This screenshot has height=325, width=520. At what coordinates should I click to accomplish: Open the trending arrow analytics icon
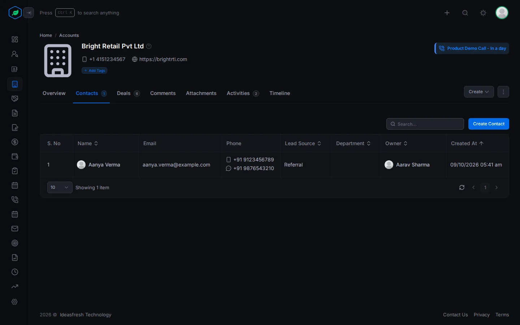[15, 286]
